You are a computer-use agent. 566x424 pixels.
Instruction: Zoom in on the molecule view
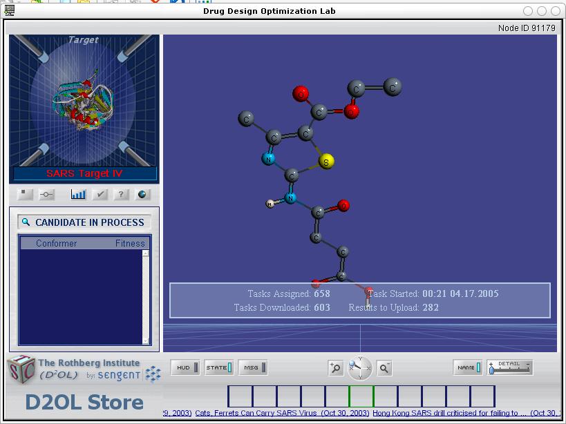pyautogui.click(x=335, y=368)
